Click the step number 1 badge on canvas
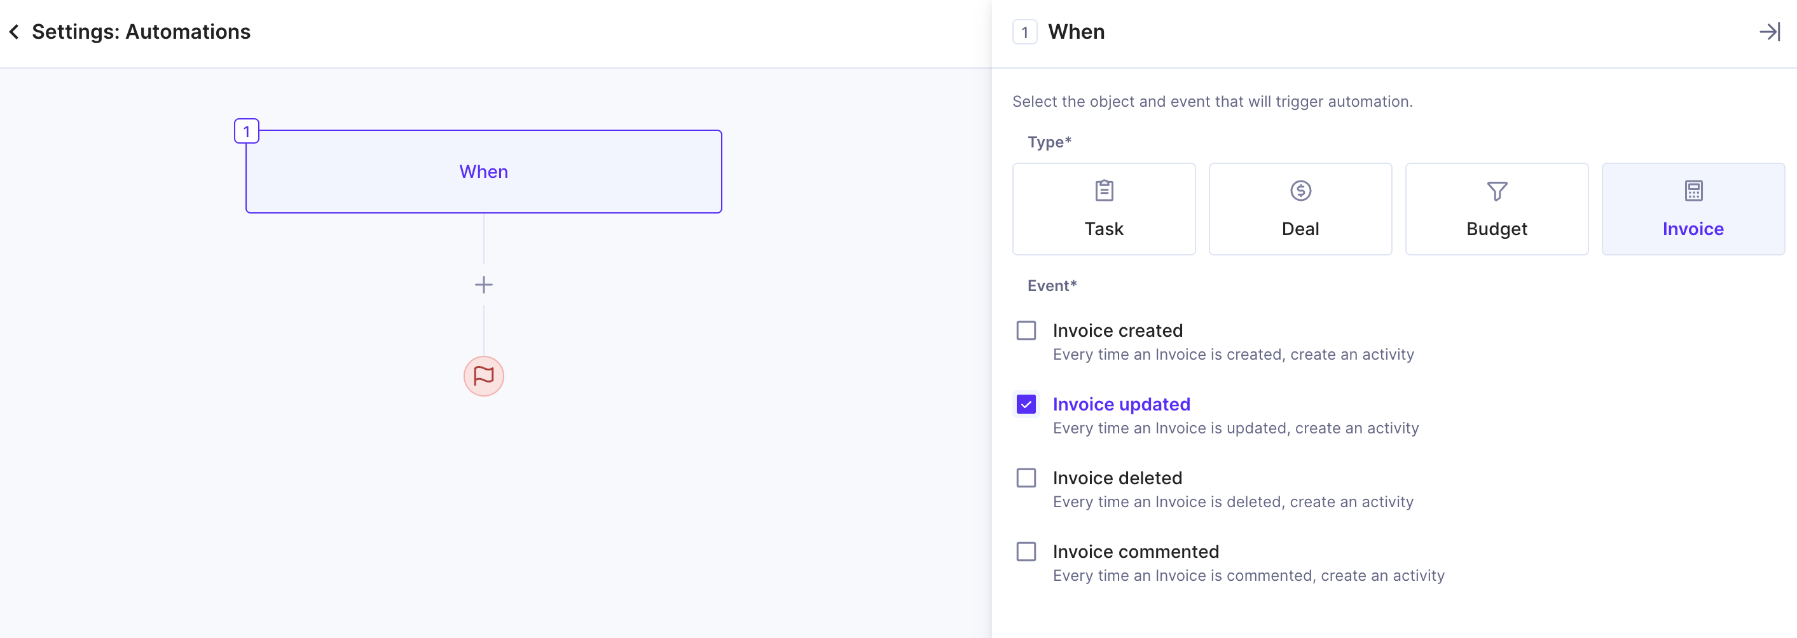The image size is (1797, 638). point(246,131)
